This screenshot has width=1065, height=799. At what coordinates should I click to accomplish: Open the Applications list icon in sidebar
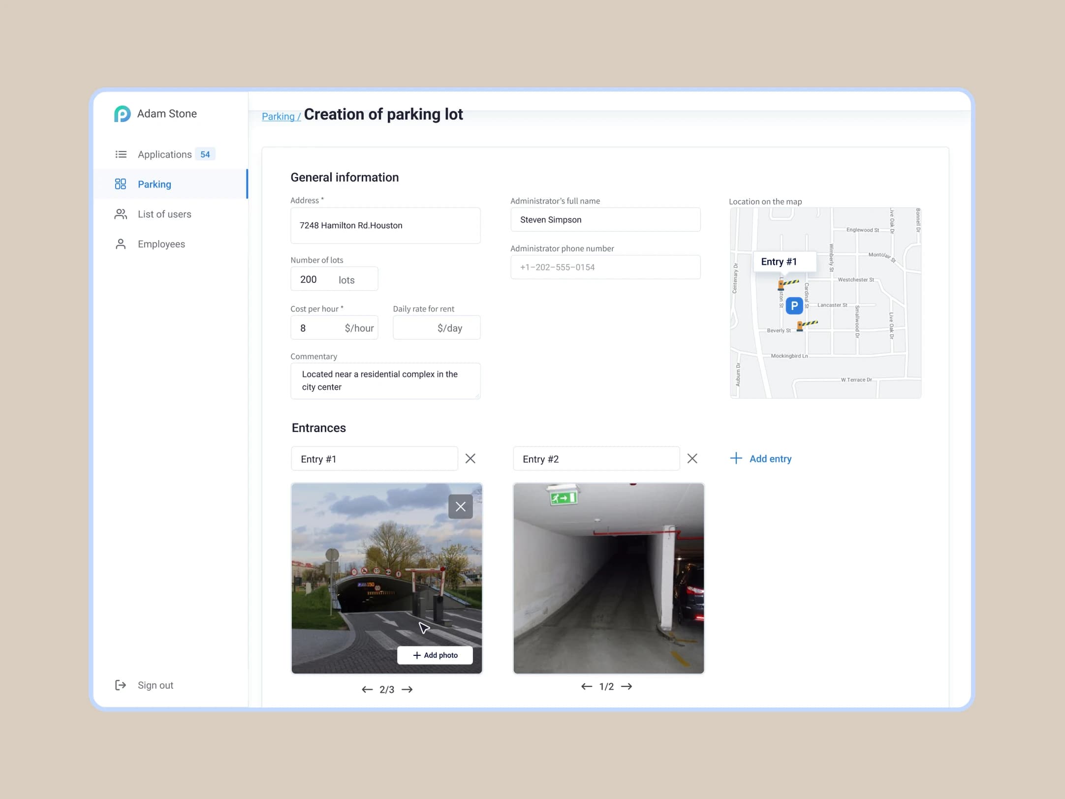pos(121,154)
